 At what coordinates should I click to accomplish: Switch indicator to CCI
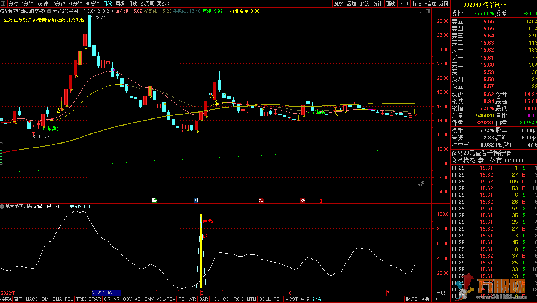click(x=227, y=299)
